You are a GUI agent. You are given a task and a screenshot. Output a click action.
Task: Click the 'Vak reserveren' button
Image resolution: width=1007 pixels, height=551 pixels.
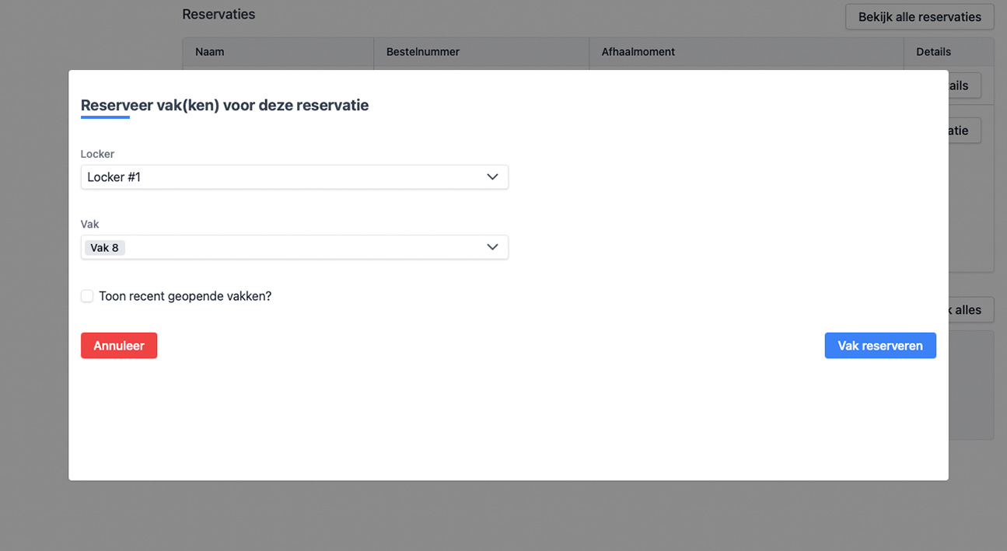879,346
